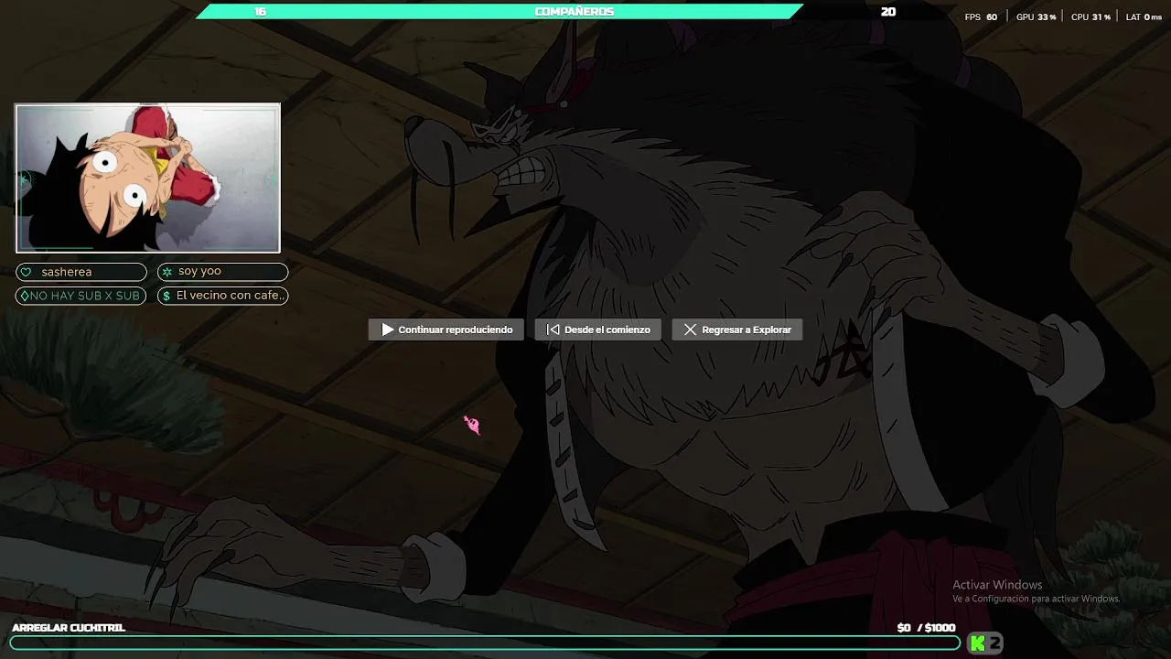Screen dimensions: 1171x659
Task: Click the sasherea follower label
Action: point(66,272)
